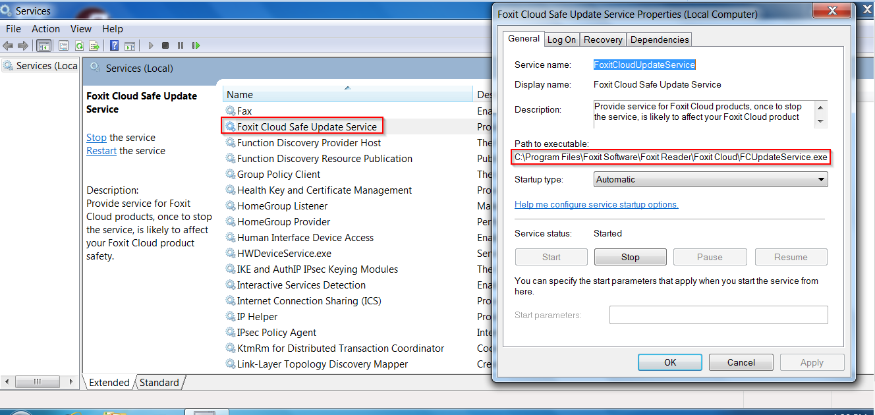875x415 pixels.
Task: Toggle Show/Hide Console Tree toolbar icon
Action: pyautogui.click(x=44, y=45)
